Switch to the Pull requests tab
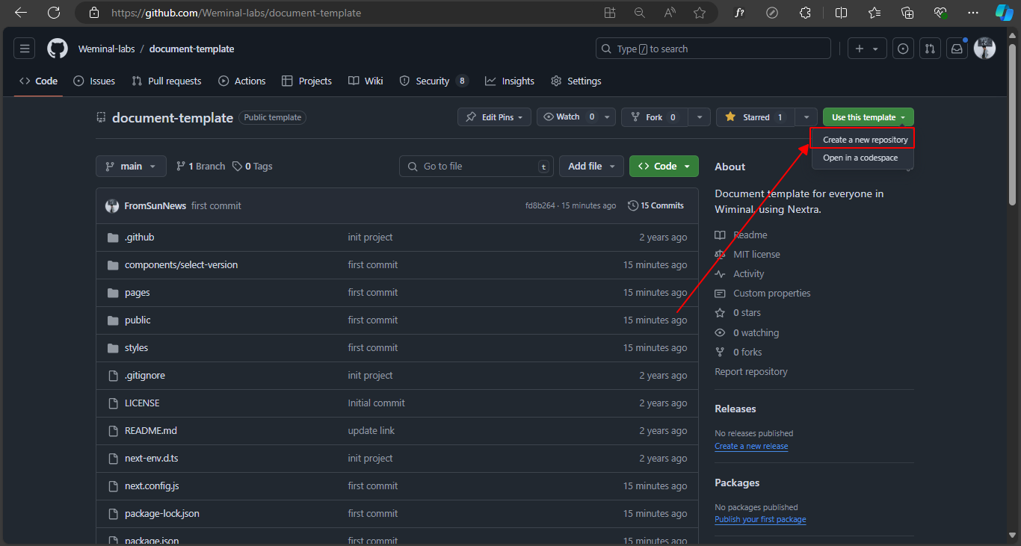This screenshot has width=1021, height=546. coord(167,81)
